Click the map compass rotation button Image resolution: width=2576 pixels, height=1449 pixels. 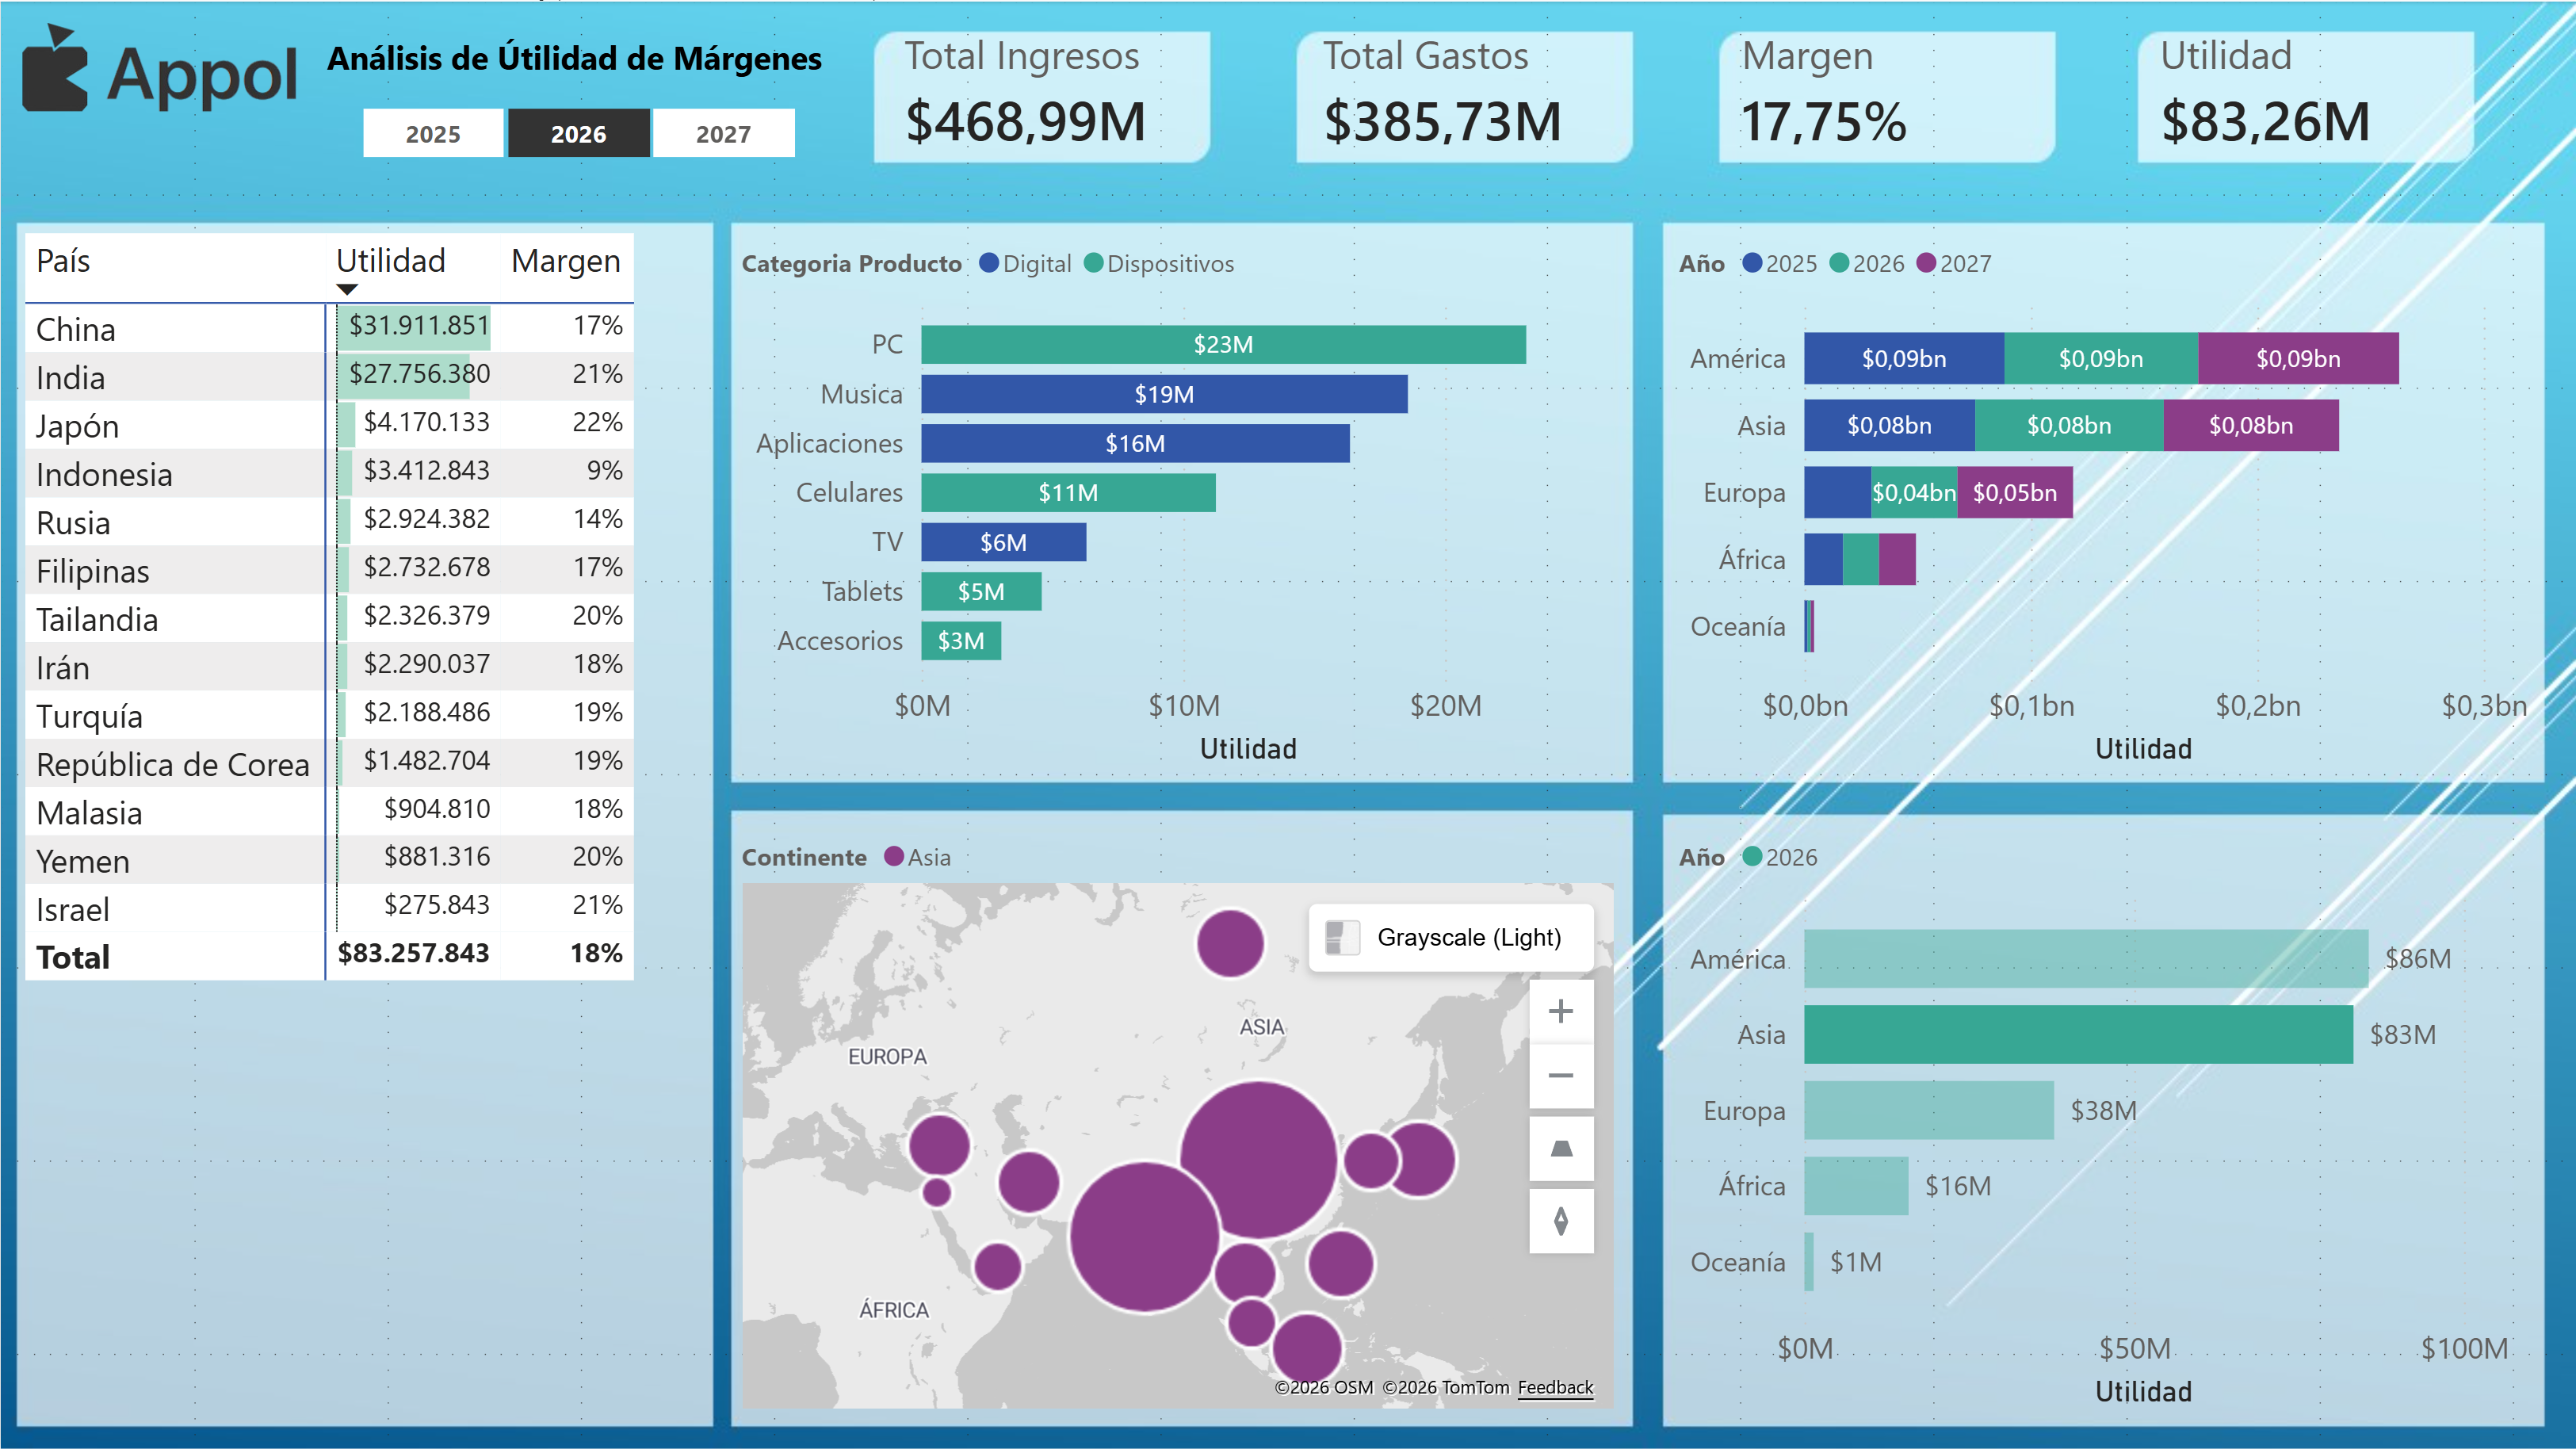click(1560, 1221)
